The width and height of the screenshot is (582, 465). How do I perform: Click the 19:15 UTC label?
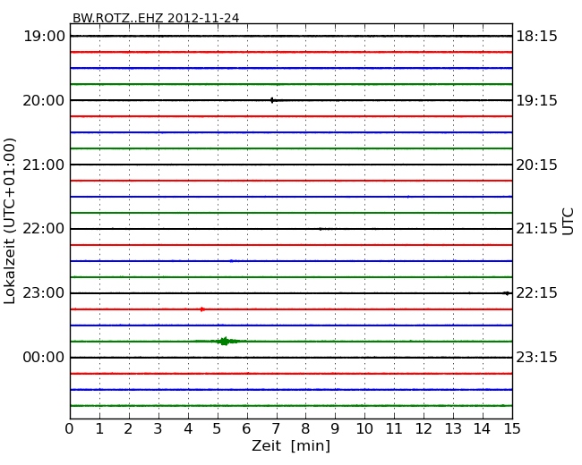coord(536,100)
